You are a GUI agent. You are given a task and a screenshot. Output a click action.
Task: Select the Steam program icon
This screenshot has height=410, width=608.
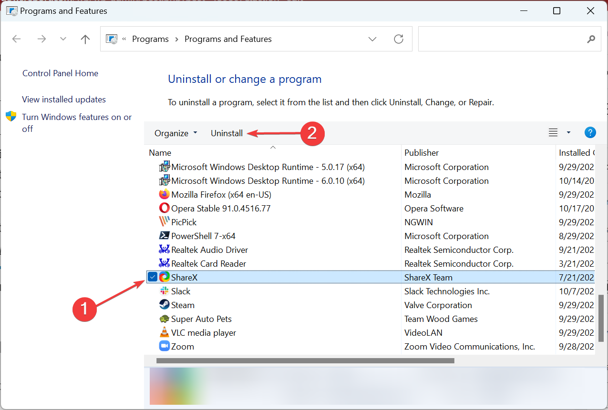pyautogui.click(x=164, y=305)
